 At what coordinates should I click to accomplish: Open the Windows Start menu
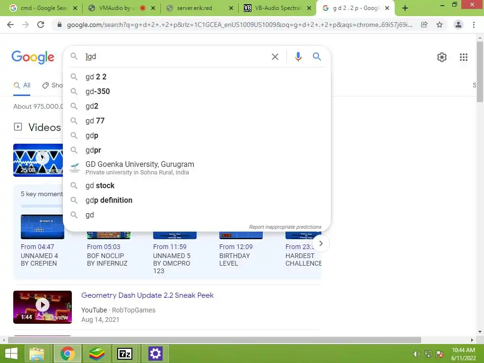[x=11, y=354]
